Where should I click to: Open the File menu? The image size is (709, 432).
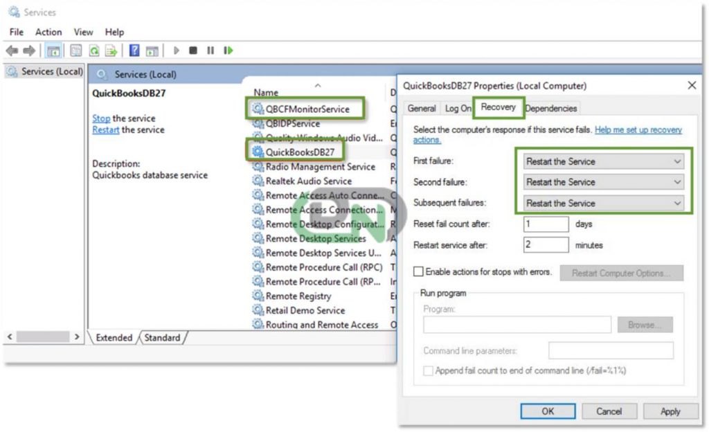[x=17, y=32]
